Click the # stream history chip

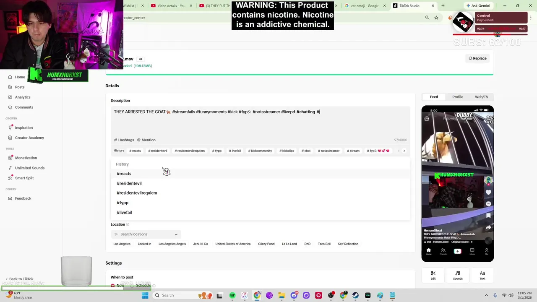click(353, 151)
